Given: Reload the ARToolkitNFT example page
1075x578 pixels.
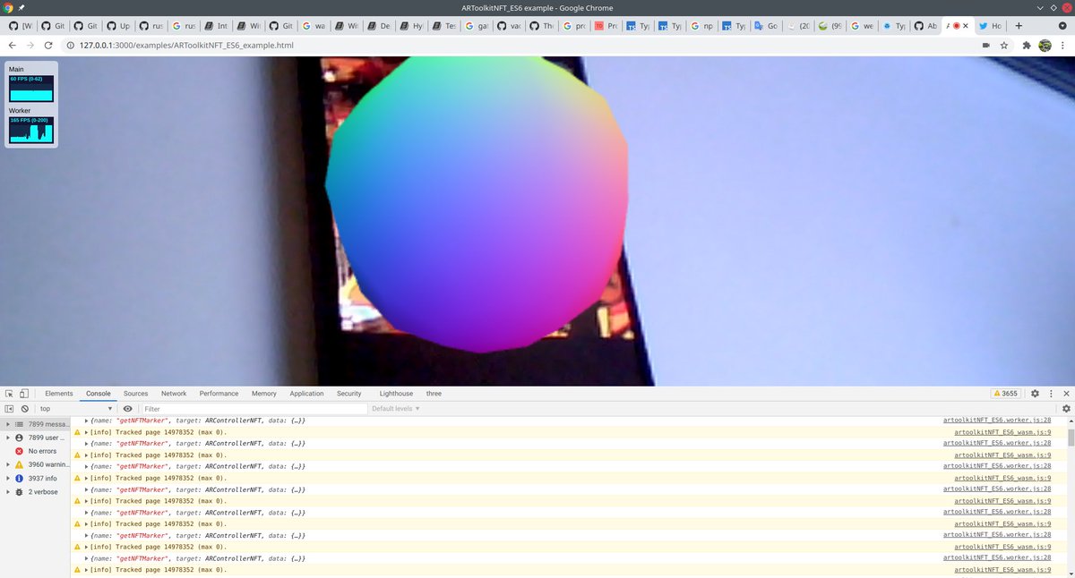Looking at the screenshot, I should (48, 45).
